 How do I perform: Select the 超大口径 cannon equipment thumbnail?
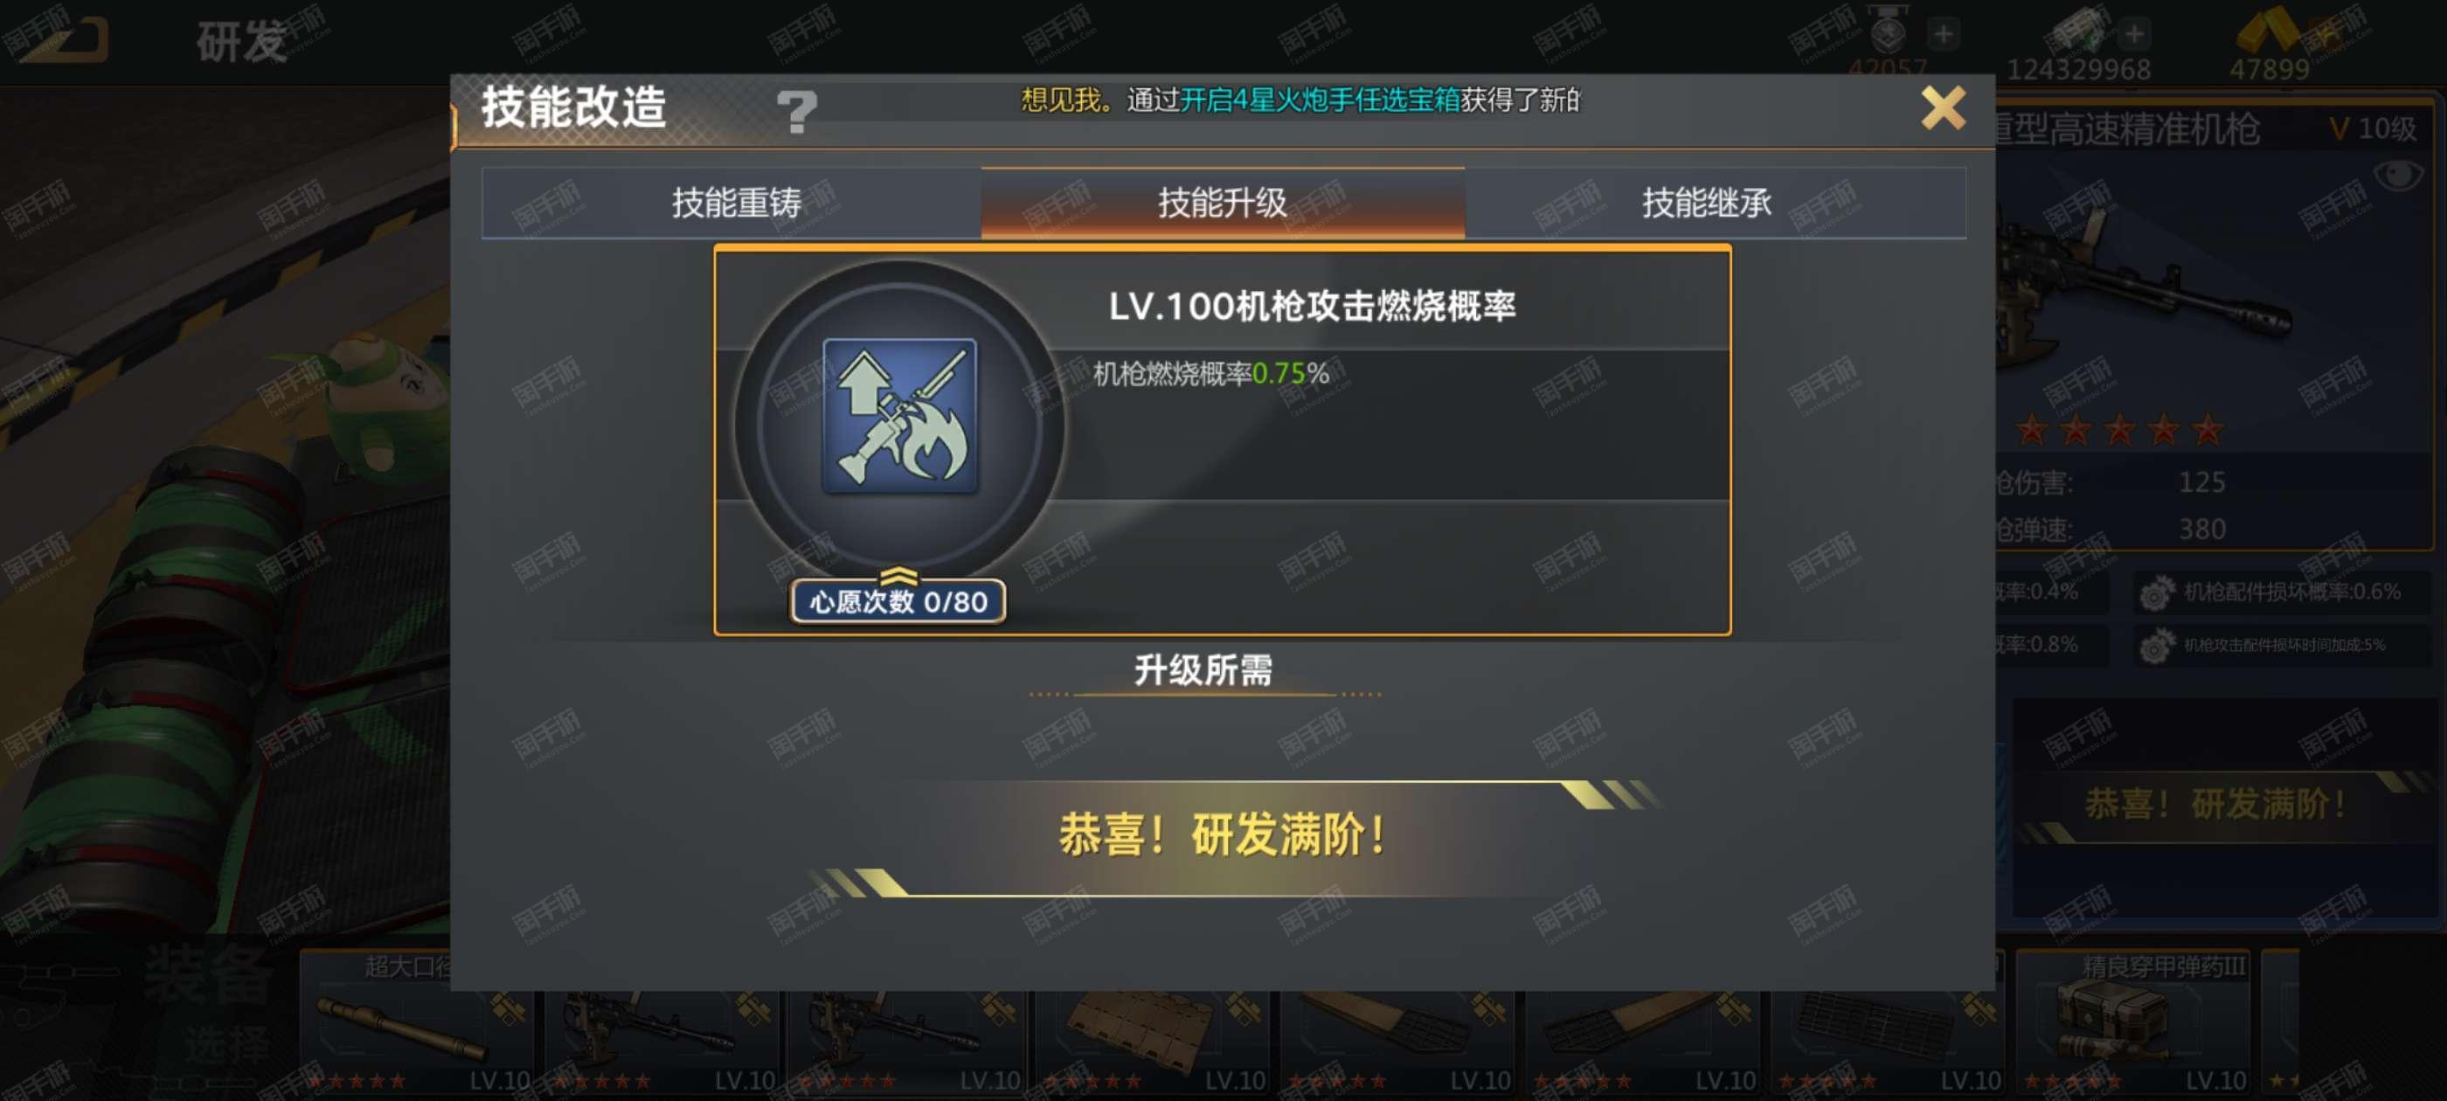click(x=419, y=1021)
